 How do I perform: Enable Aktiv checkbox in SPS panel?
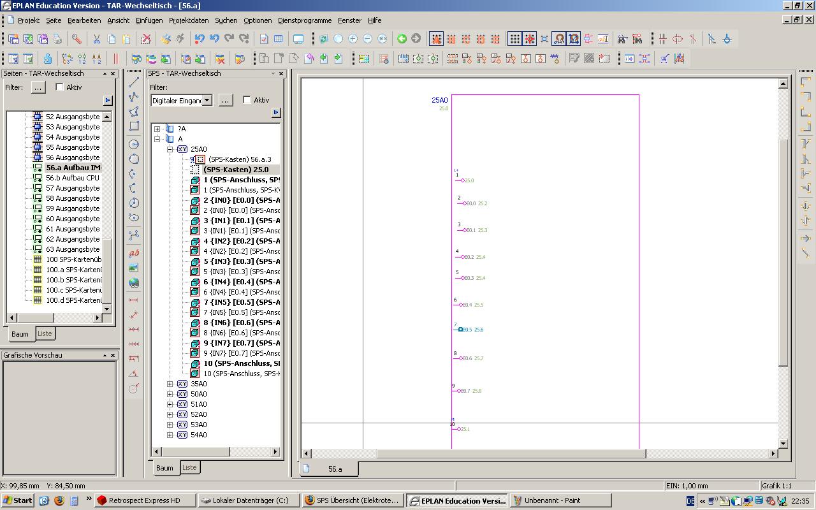point(247,100)
